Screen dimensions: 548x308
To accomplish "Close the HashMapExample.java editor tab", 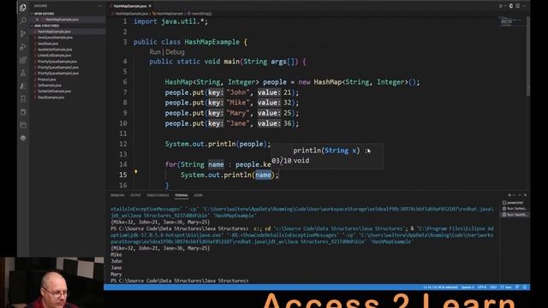I will (x=150, y=6).
